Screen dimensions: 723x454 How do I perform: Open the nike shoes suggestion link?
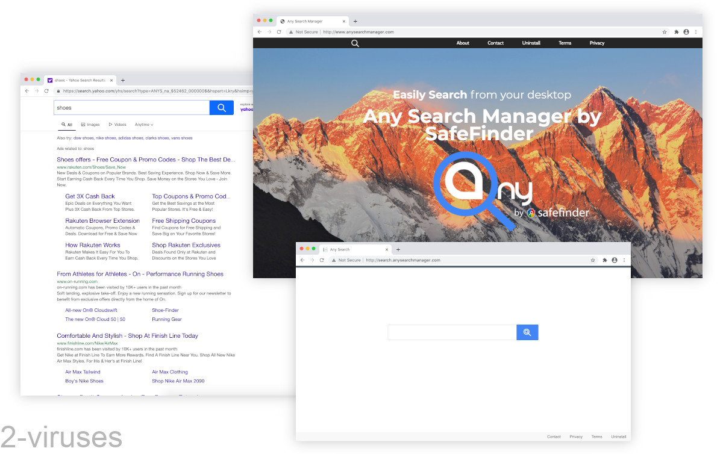coord(105,137)
